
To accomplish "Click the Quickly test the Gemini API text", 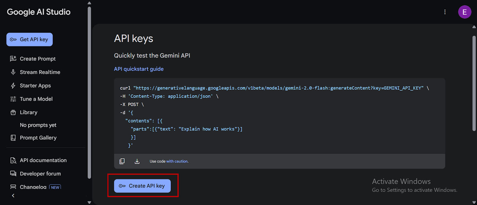I will 152,56.
